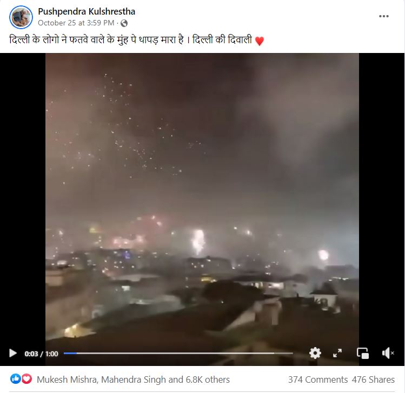Unmute the video speaker icon
The width and height of the screenshot is (405, 393).
(388, 353)
